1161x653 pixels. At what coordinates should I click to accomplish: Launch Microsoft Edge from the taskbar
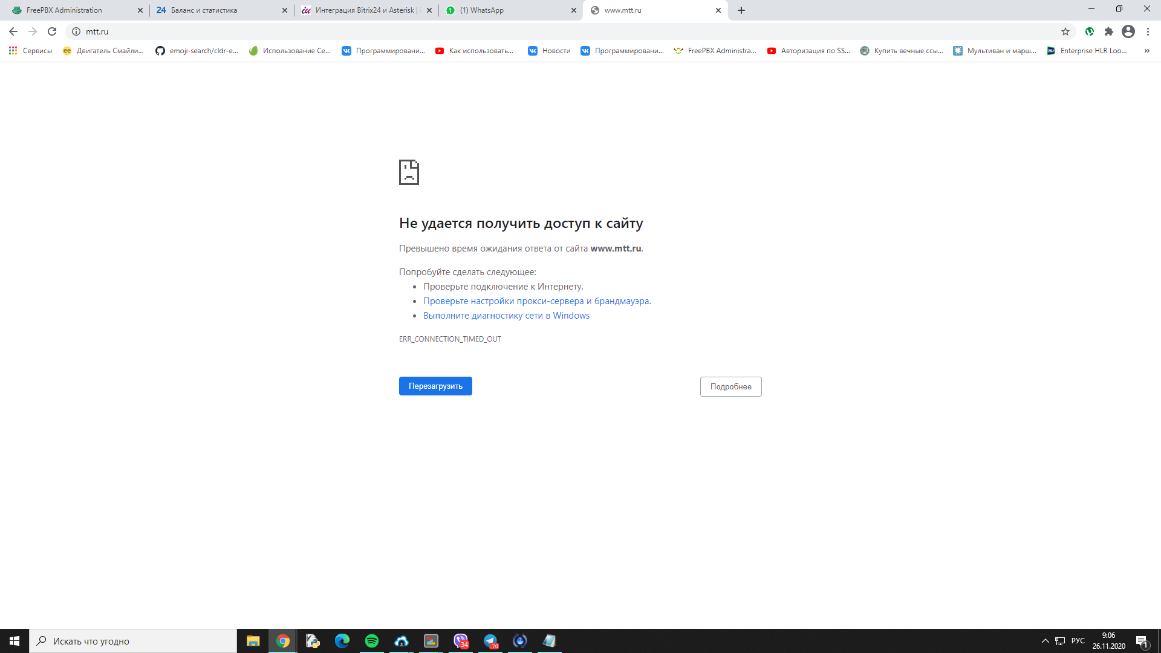coord(342,641)
